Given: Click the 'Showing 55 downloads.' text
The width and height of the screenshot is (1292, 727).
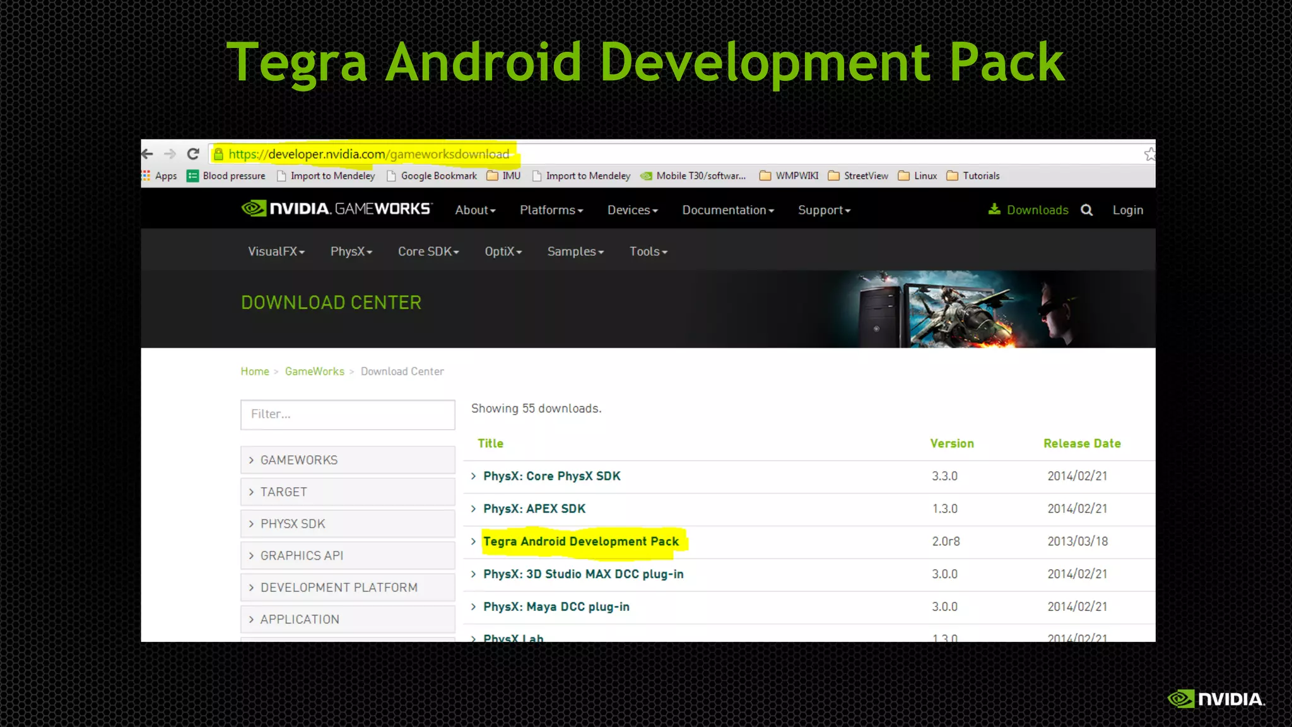Looking at the screenshot, I should click(x=536, y=408).
